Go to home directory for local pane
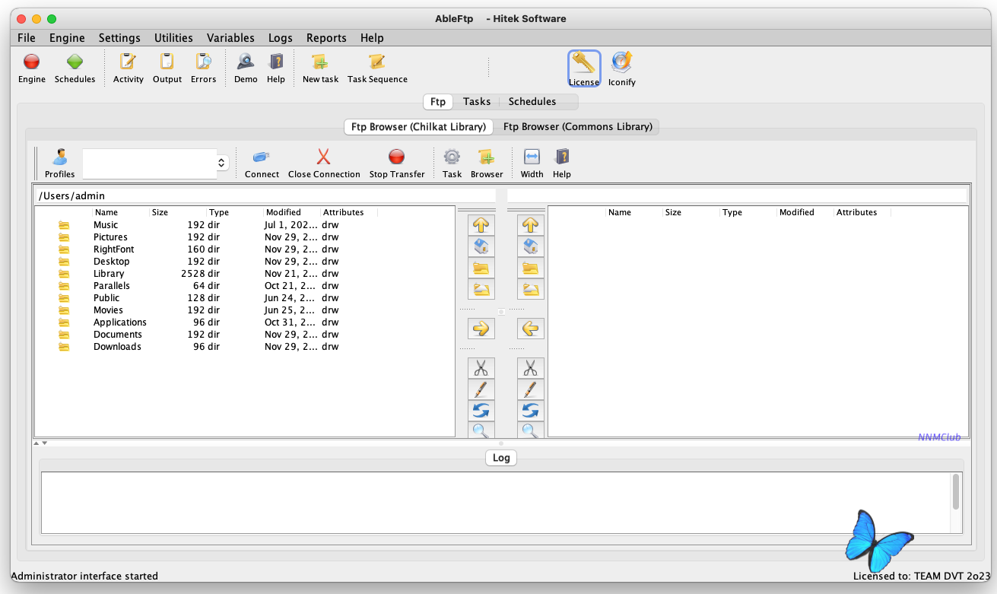This screenshot has height=594, width=997. click(481, 246)
